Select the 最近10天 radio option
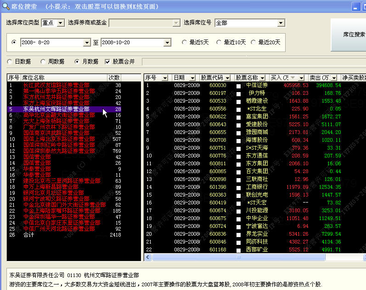Viewport: 366px width, 290px height. [219, 42]
